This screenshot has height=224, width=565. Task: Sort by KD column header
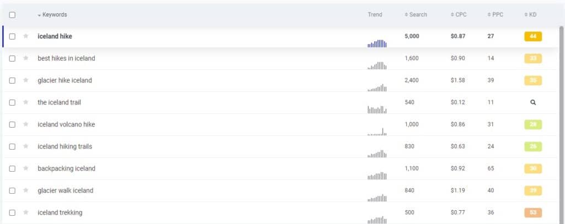pos(530,15)
